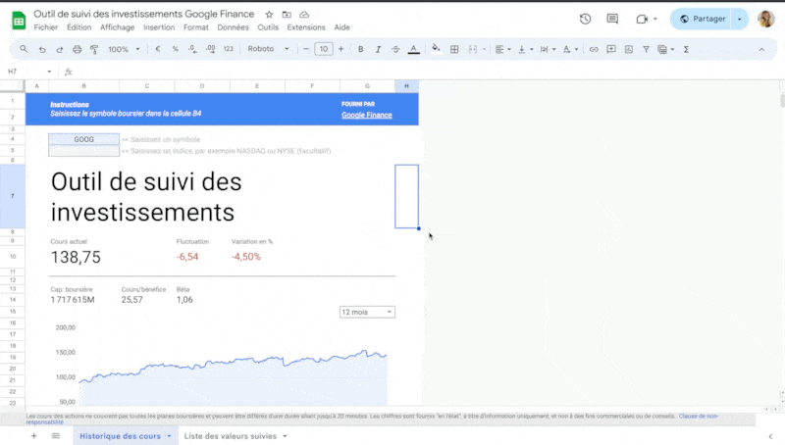The image size is (785, 445).
Task: Open the Roboto font dropdown
Action: pos(268,49)
